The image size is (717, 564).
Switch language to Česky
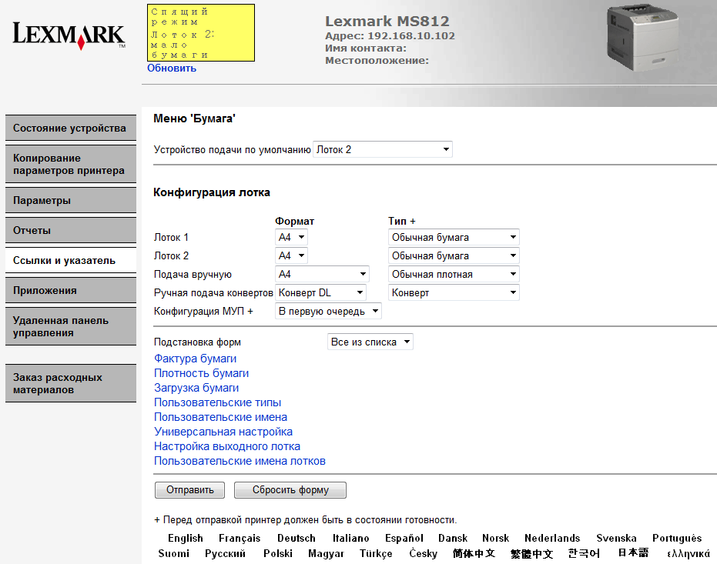(423, 553)
